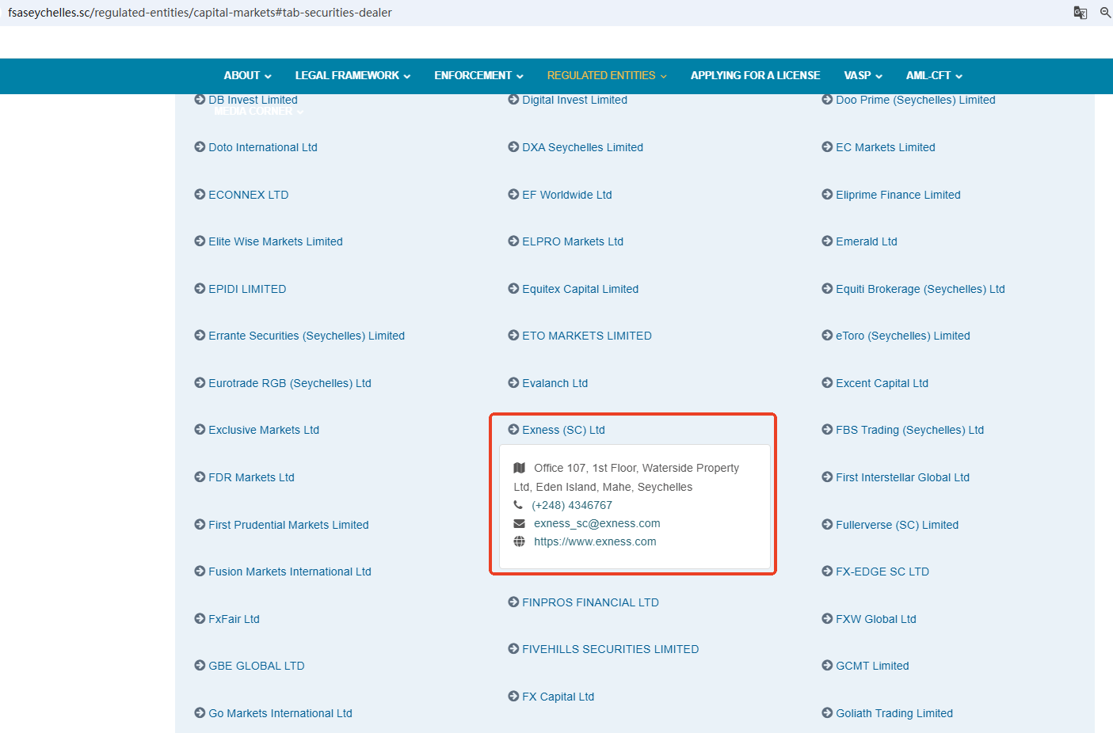
Task: Click the arrow icon next to FDR Markets Ltd
Action: 200,477
